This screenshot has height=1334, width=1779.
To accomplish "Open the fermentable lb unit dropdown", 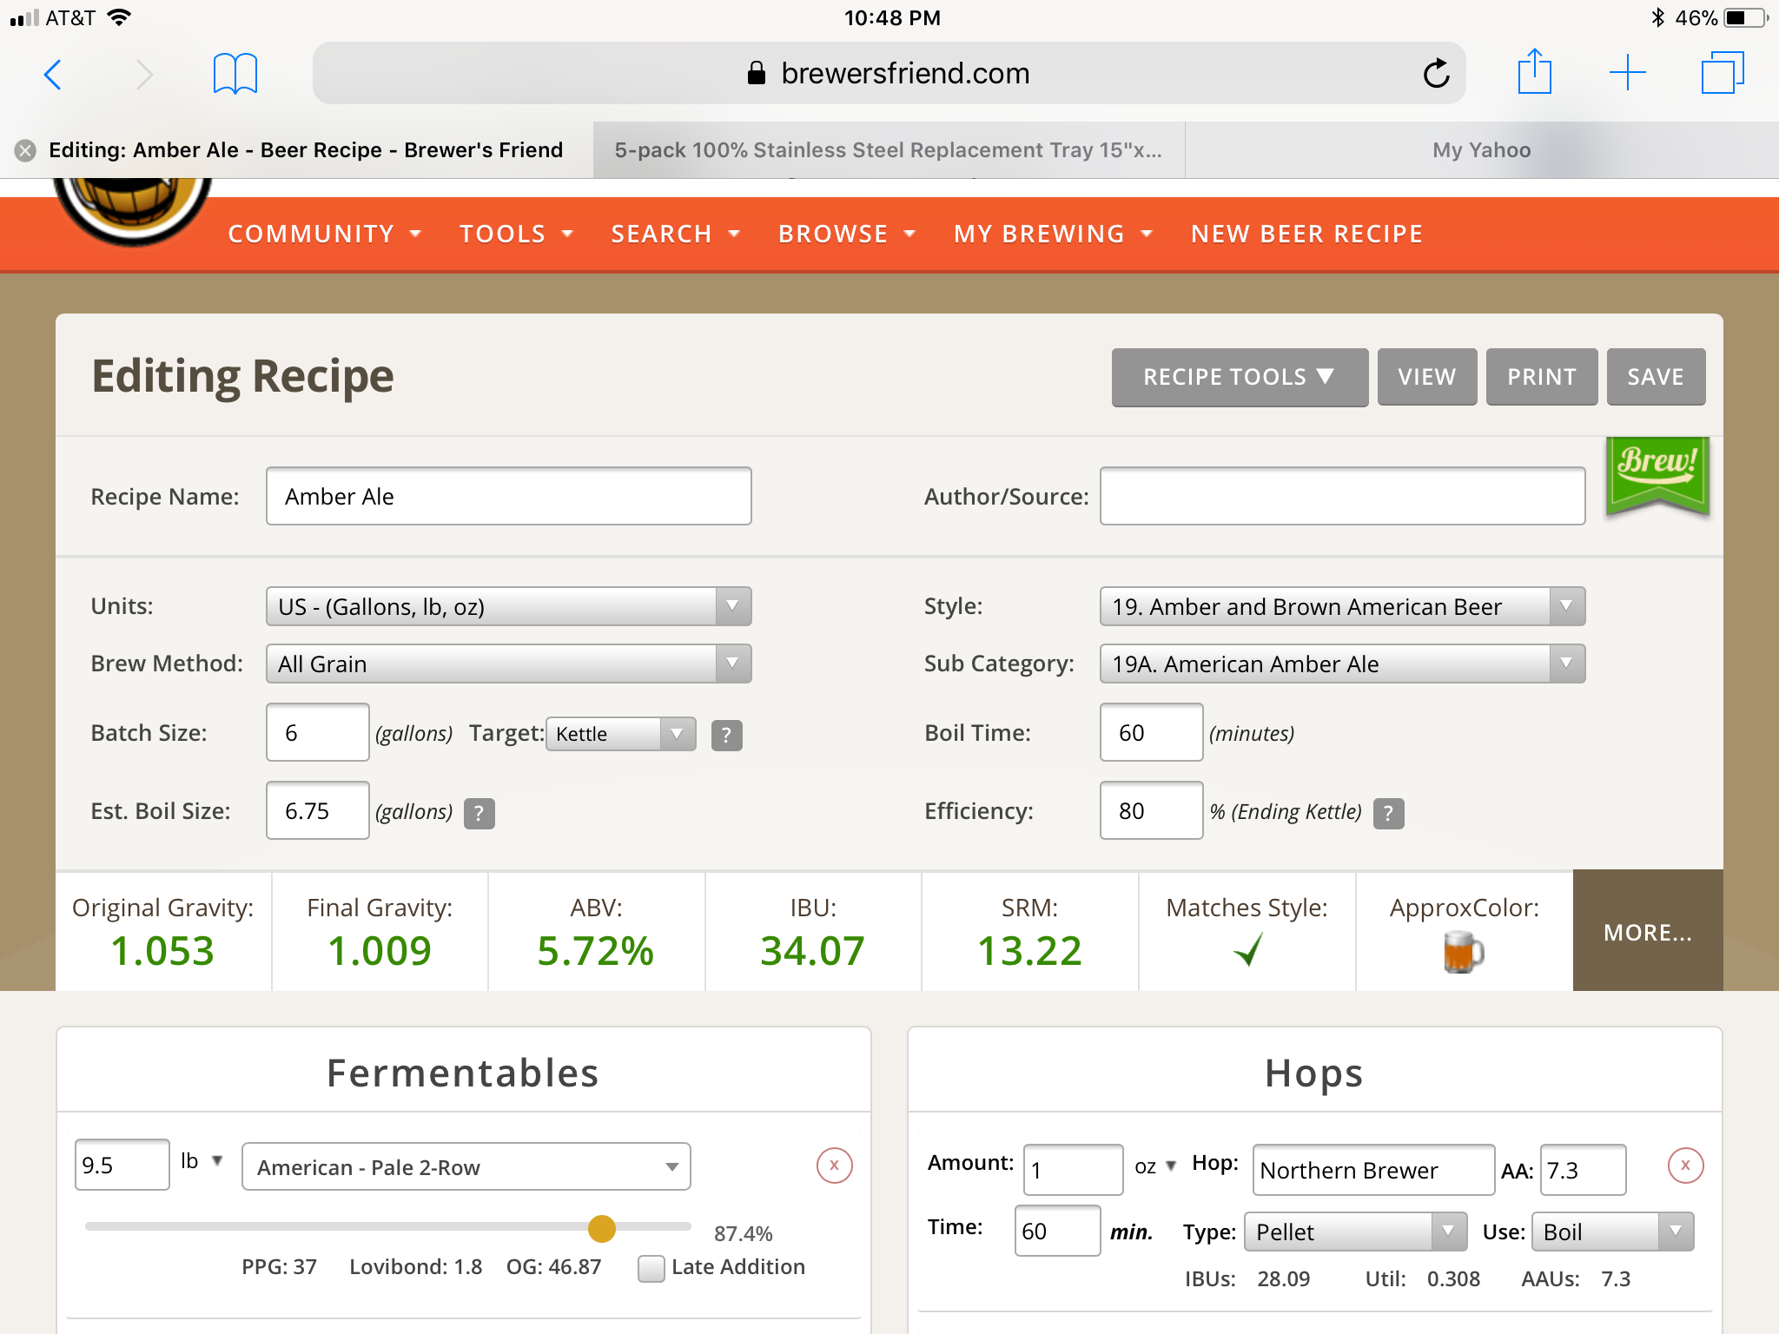I will (x=202, y=1161).
